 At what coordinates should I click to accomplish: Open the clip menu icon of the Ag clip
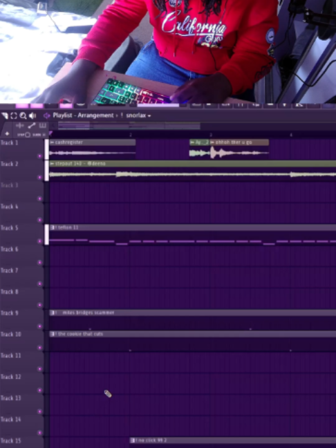[192, 142]
